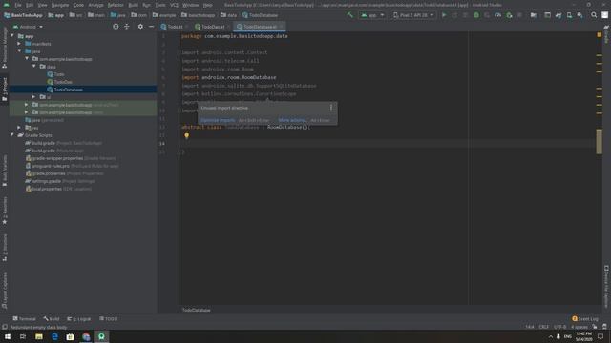
Task: Toggle the read-only lock in the status bar
Action: point(595,327)
